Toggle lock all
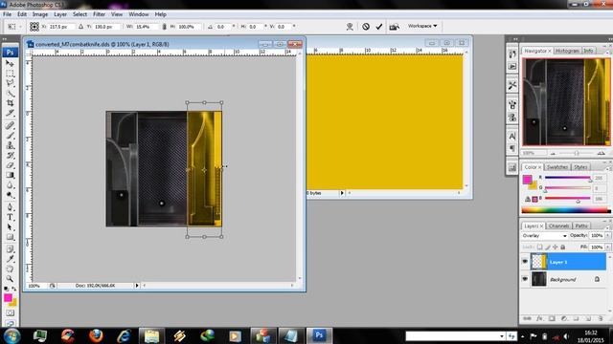Image resolution: width=613 pixels, height=344 pixels. [x=563, y=247]
